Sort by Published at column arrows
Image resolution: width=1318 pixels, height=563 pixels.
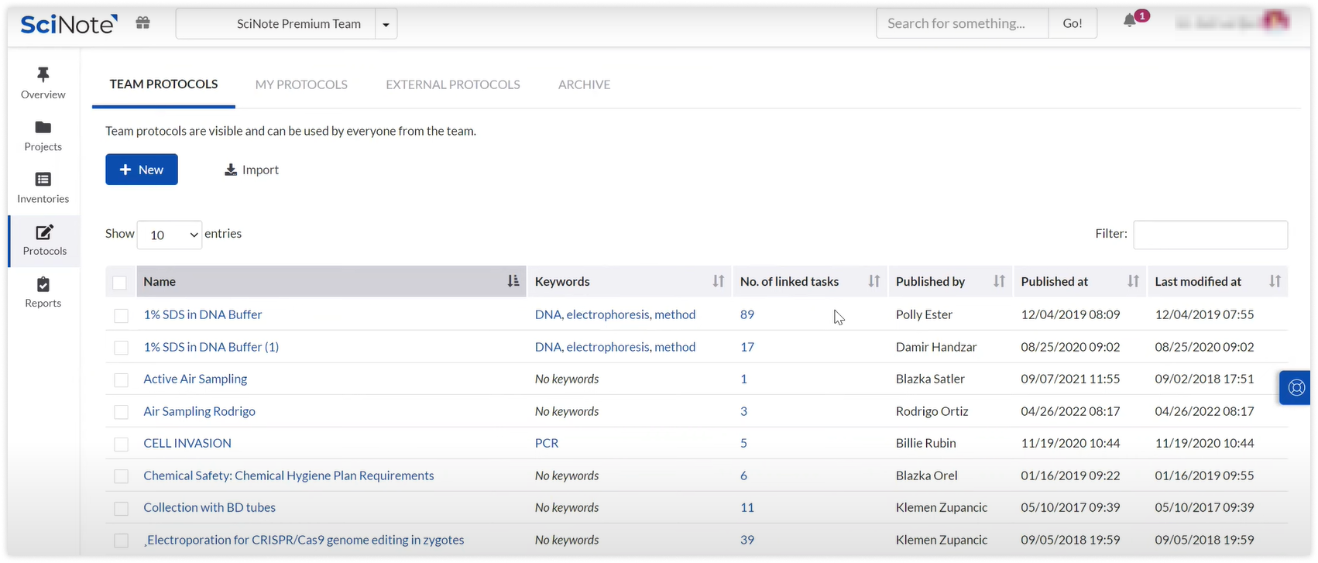coord(1133,281)
